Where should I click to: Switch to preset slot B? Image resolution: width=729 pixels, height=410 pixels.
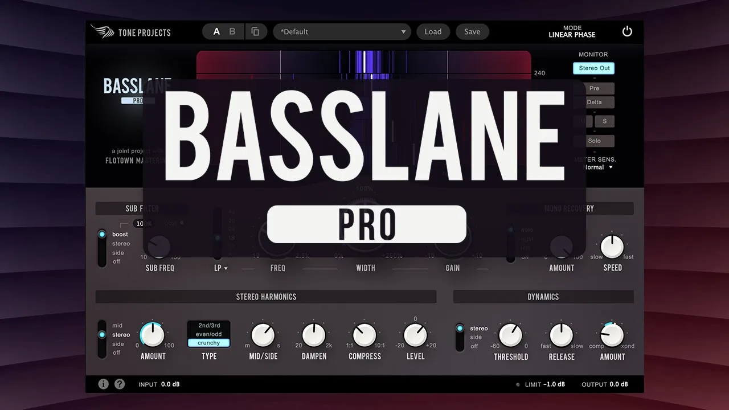coord(234,31)
